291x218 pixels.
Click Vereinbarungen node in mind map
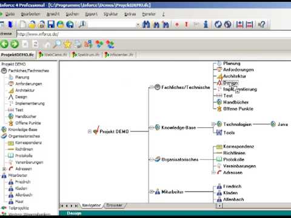coord(239,166)
